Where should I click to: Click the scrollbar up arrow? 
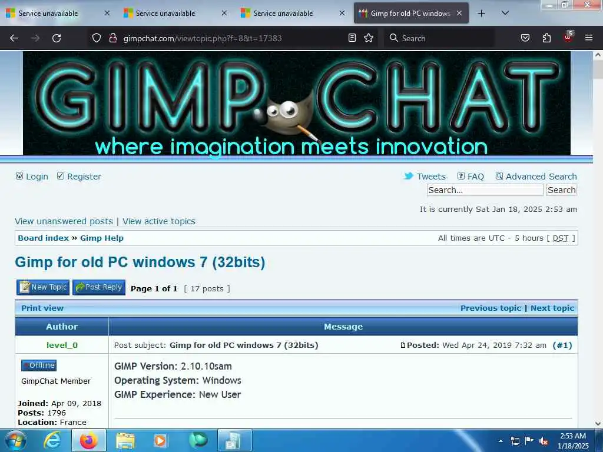598,55
